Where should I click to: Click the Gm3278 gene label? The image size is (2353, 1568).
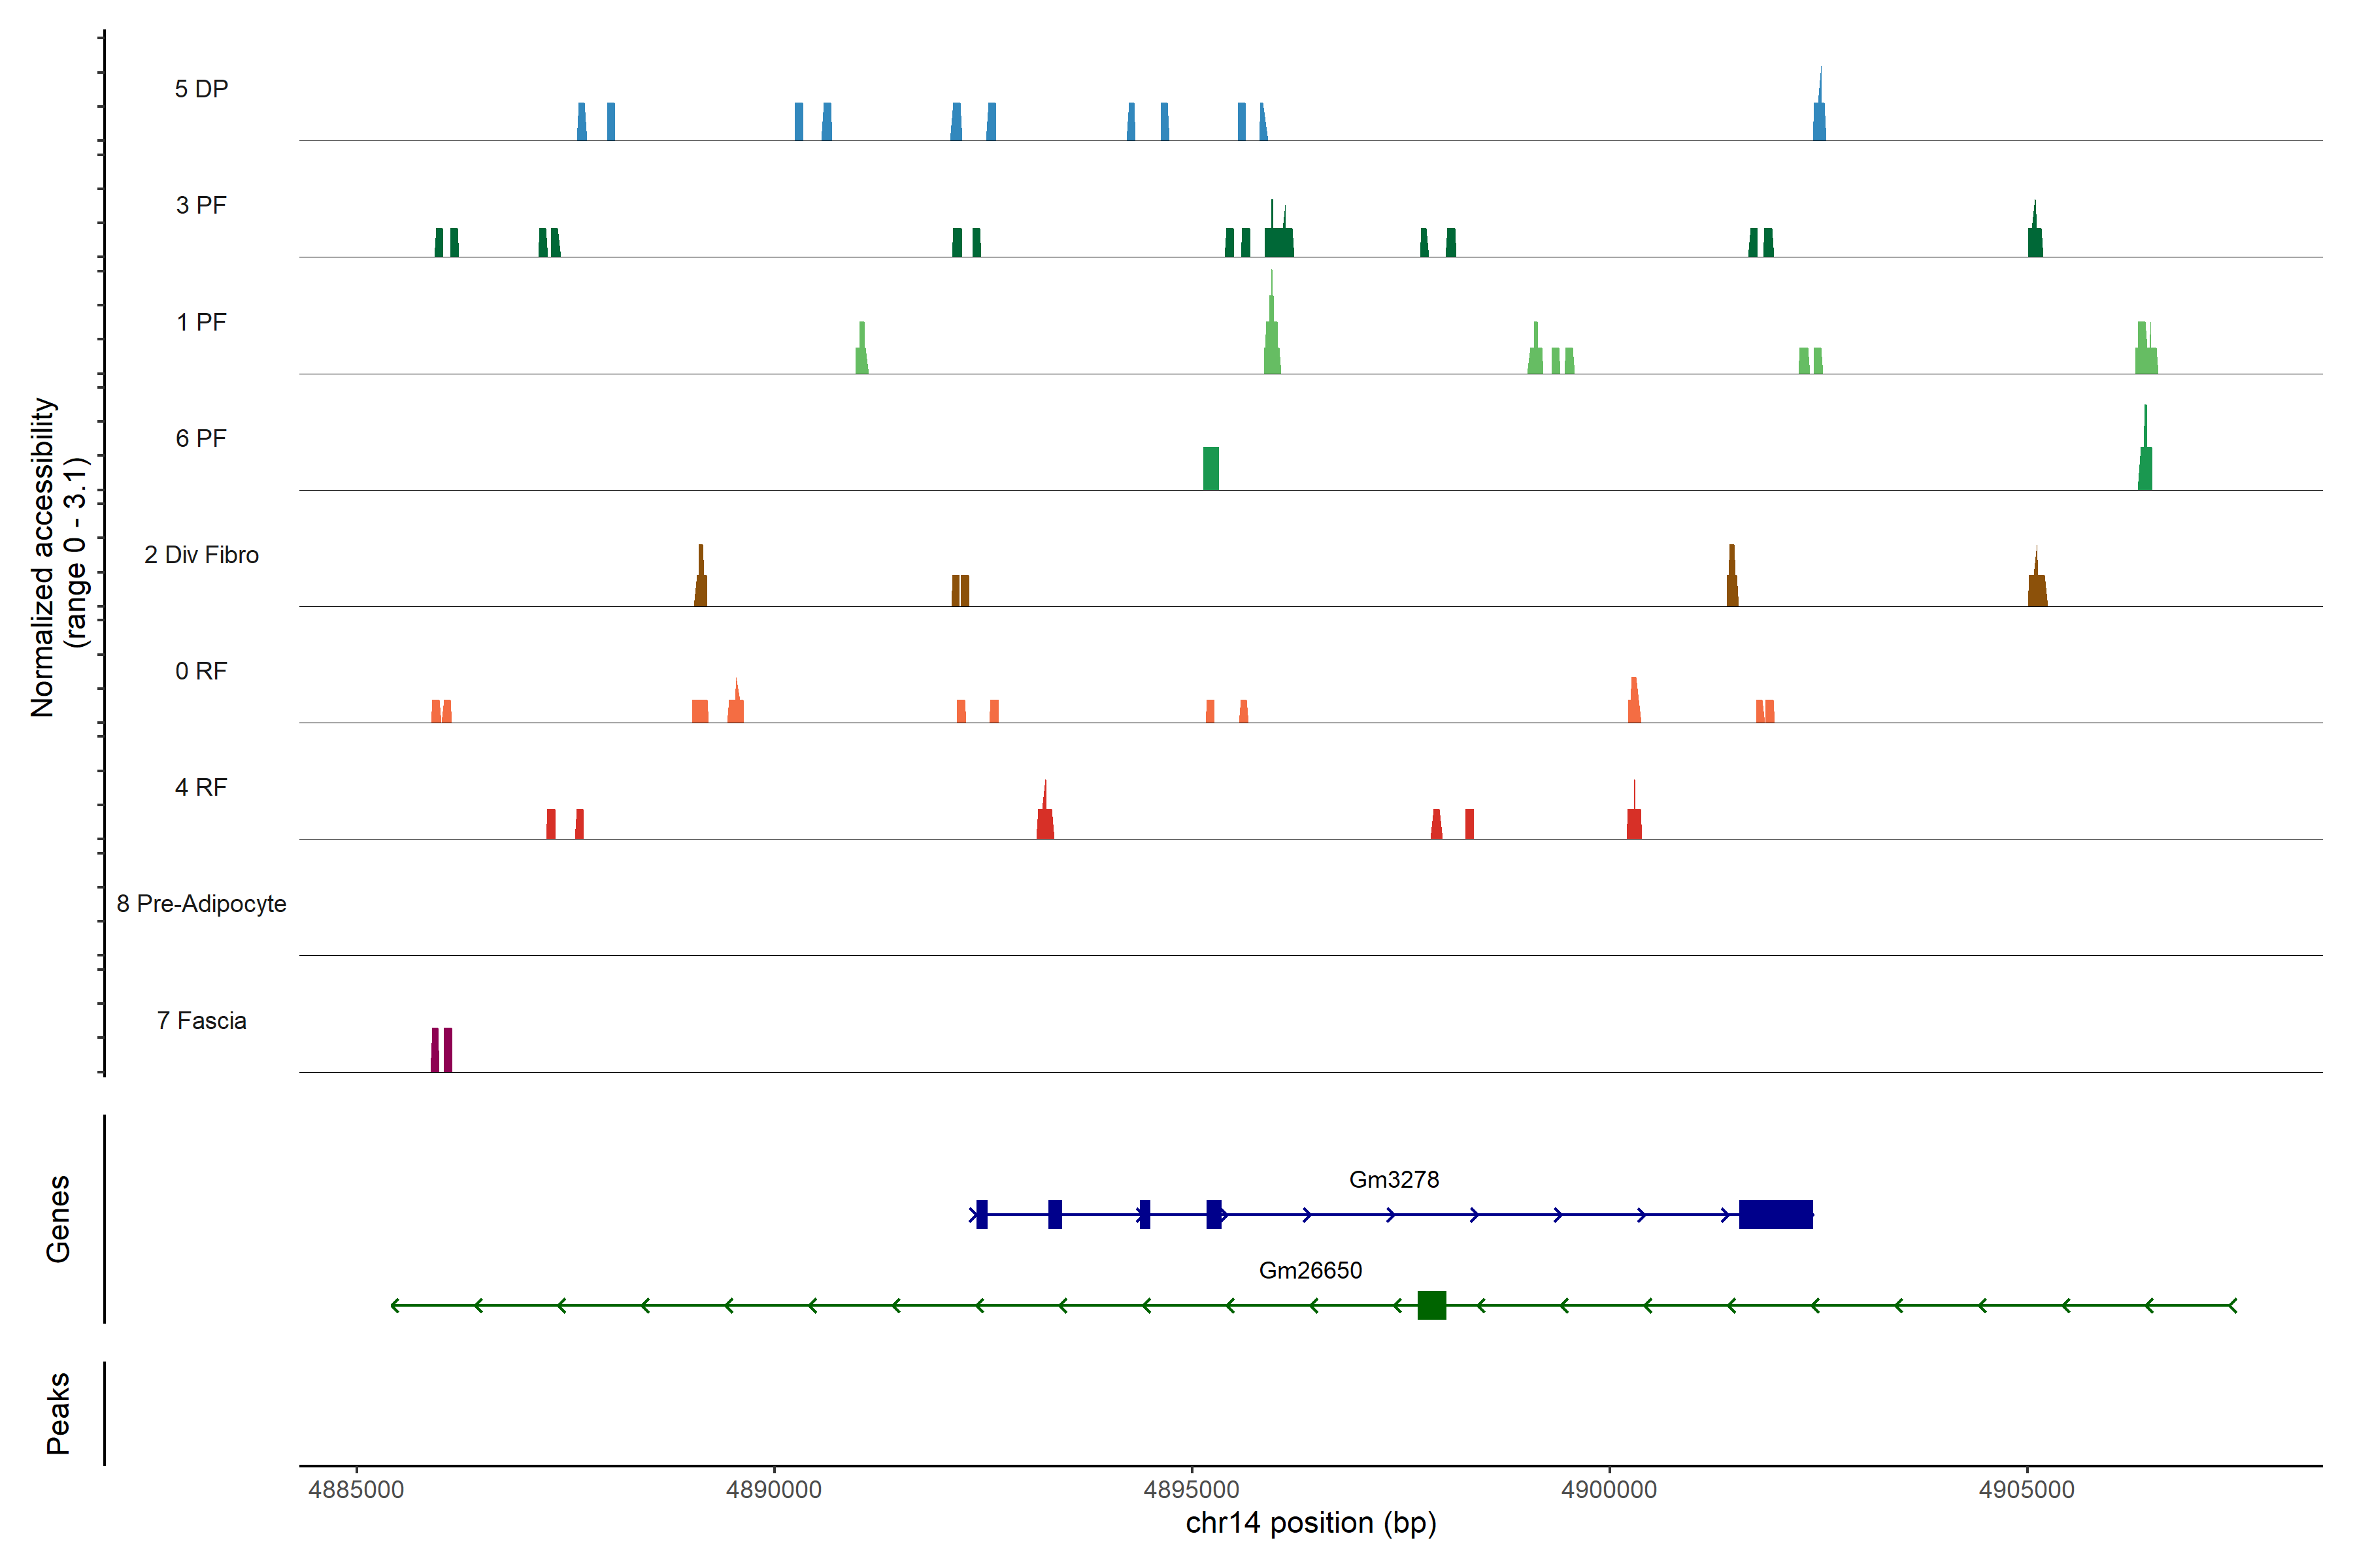[1393, 1179]
